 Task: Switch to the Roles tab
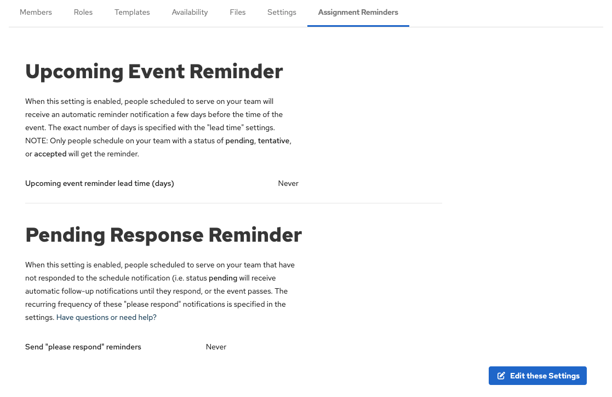click(x=83, y=12)
